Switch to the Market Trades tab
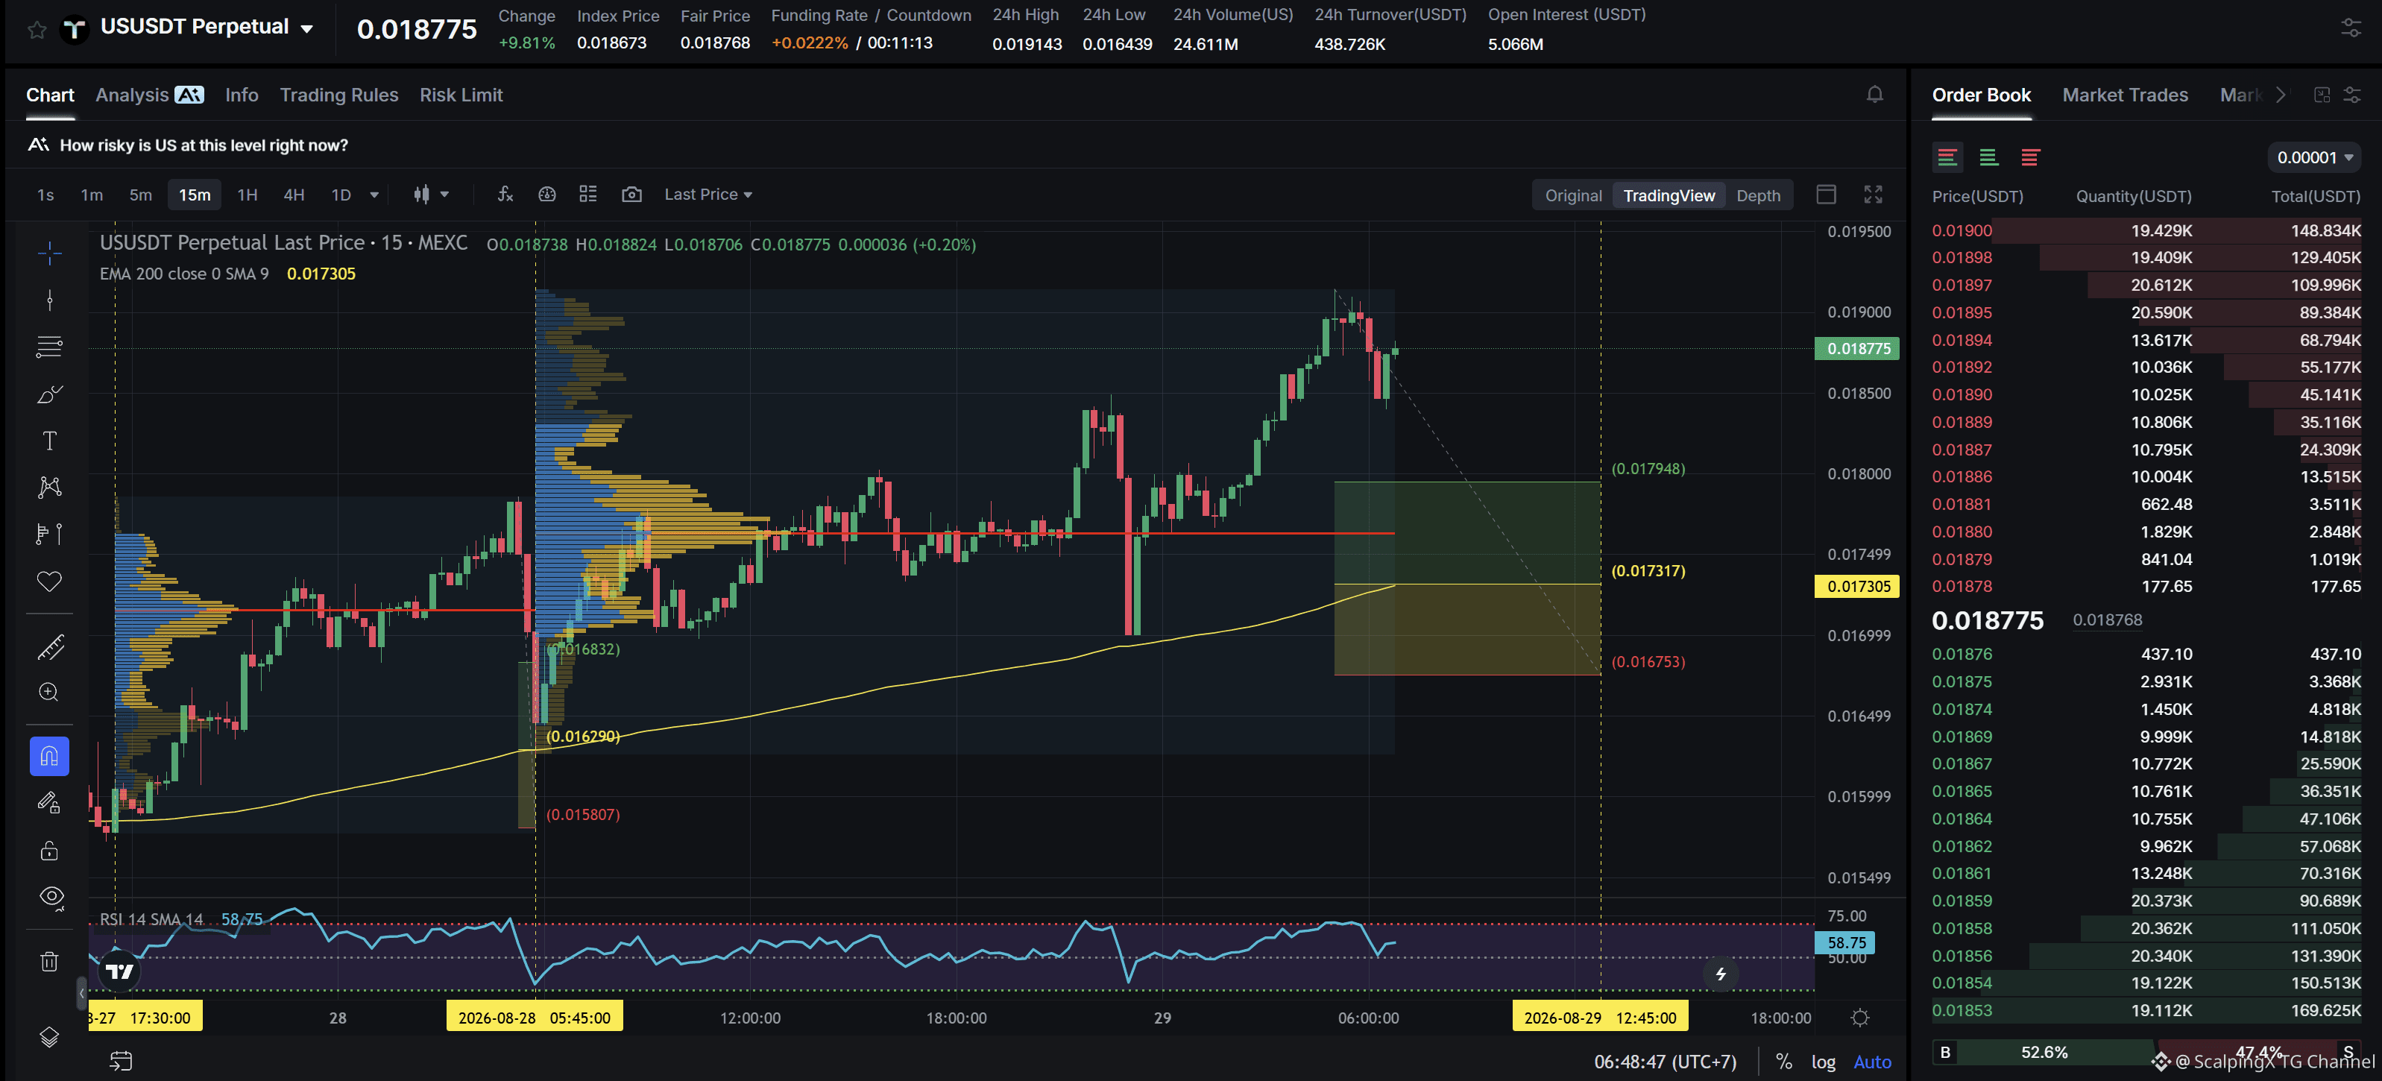The image size is (2382, 1081). click(x=2125, y=95)
